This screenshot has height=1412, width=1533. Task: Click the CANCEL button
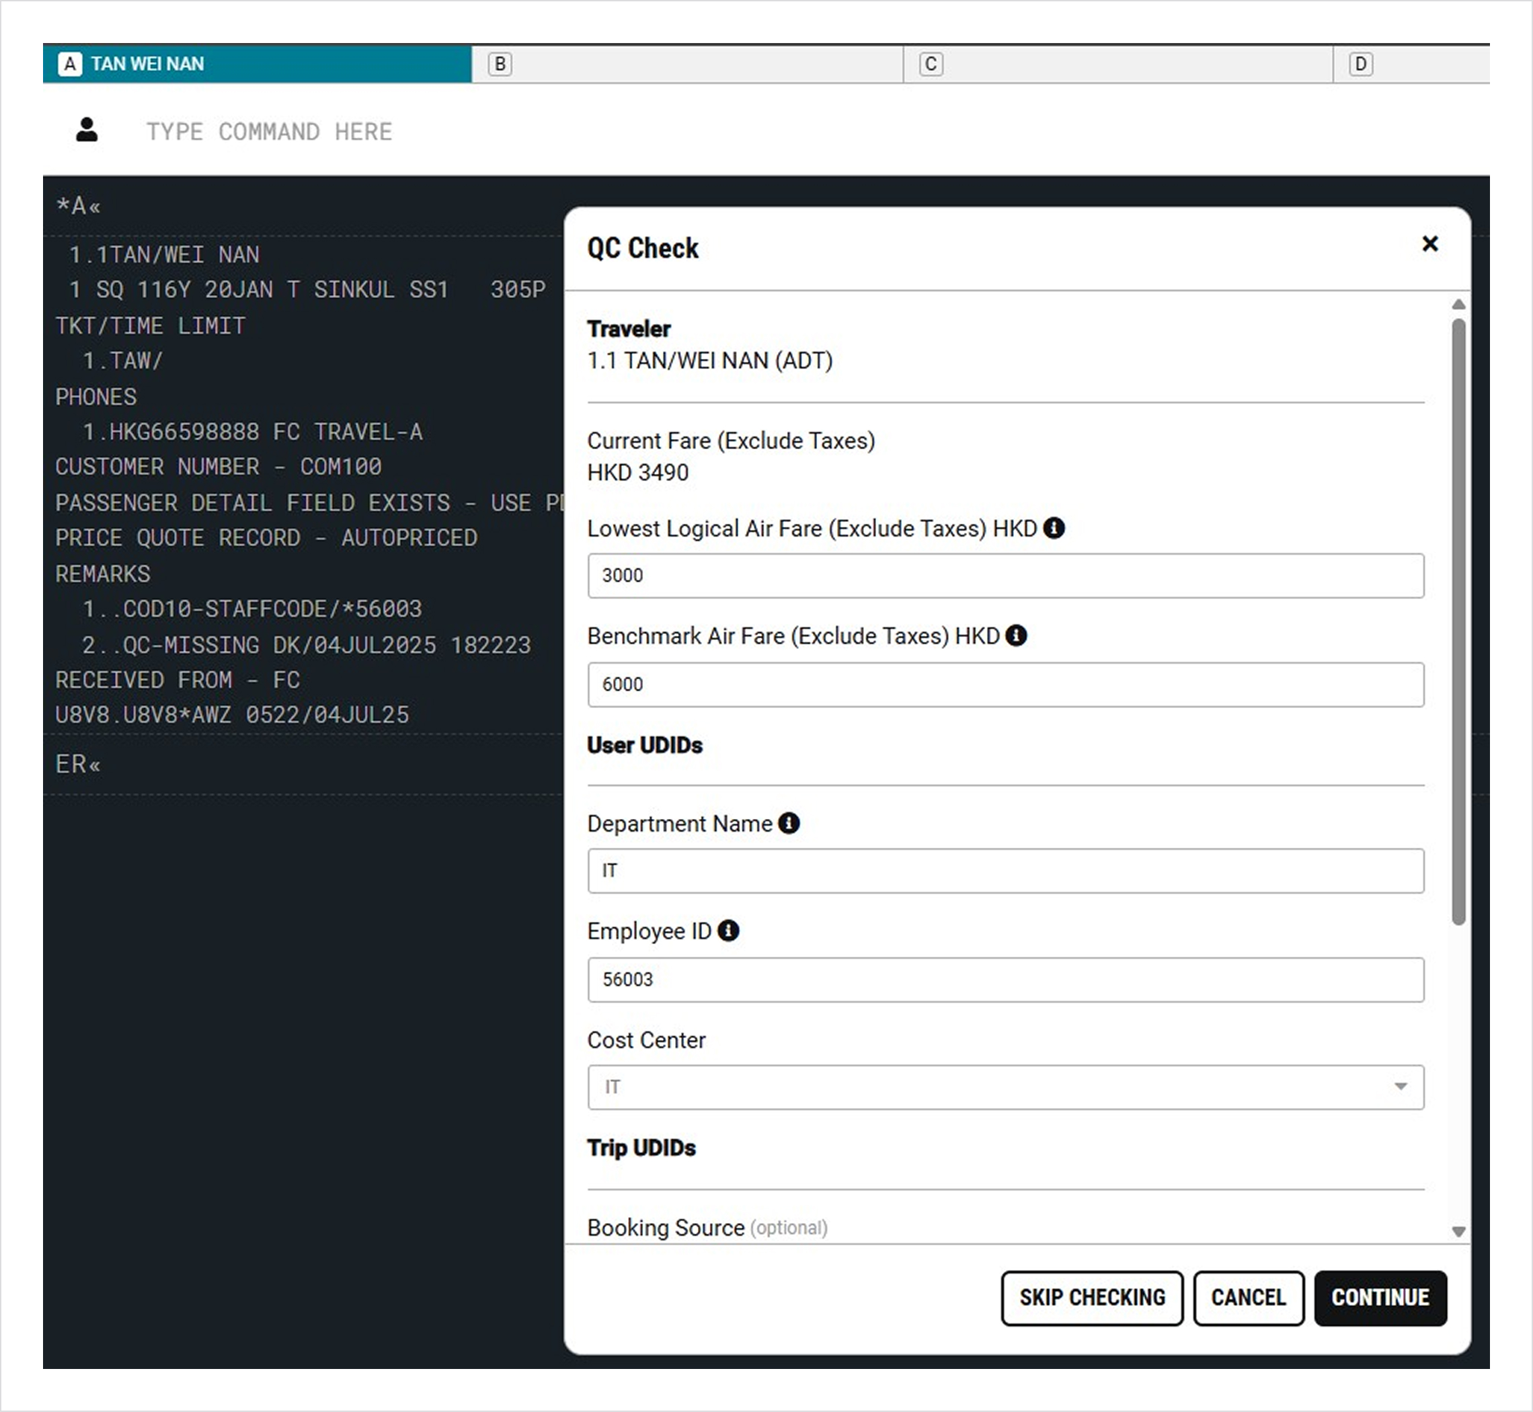(x=1249, y=1298)
